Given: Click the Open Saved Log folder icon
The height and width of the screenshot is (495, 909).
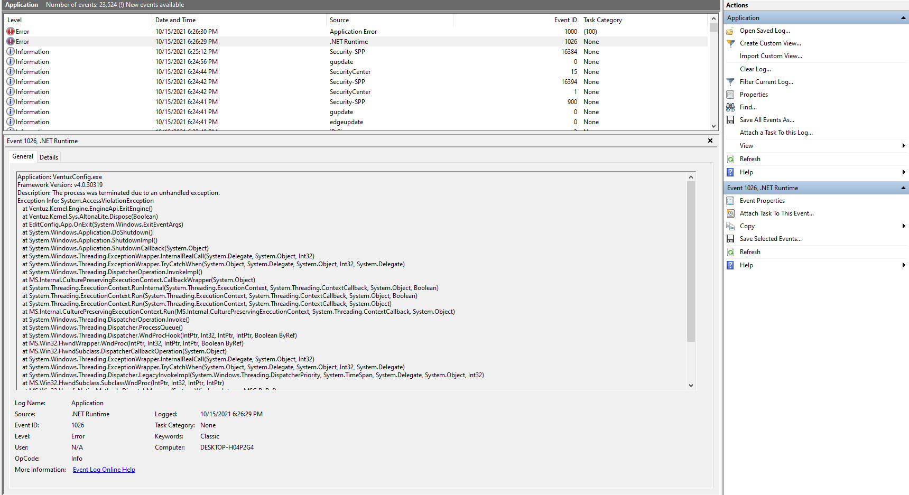Looking at the screenshot, I should tap(730, 31).
